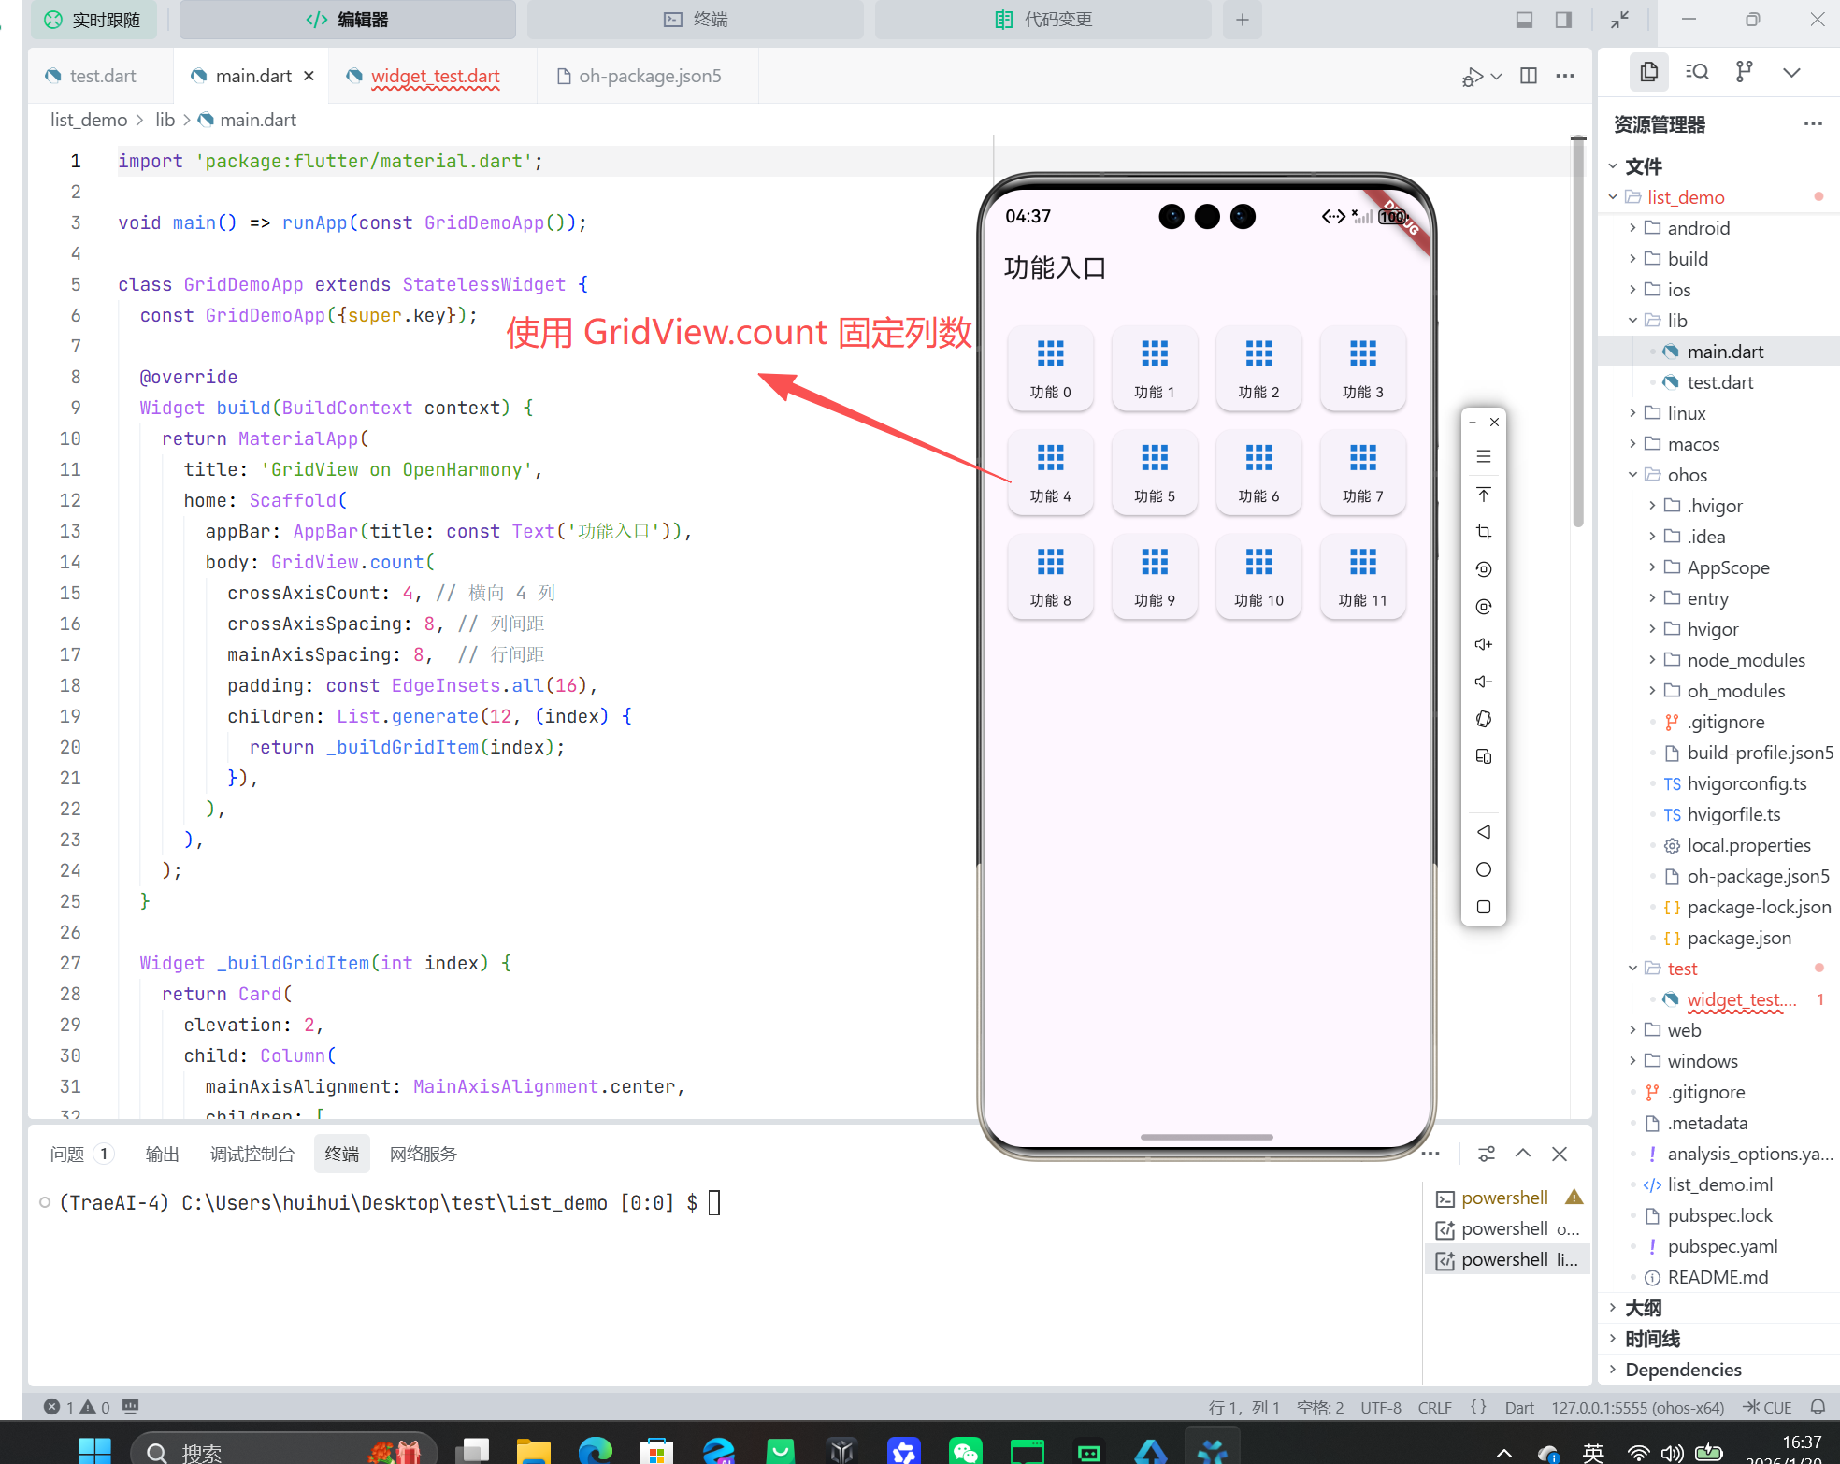Open the search panel icon in sidebar

click(x=1697, y=72)
